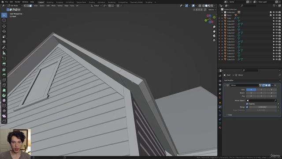This screenshot has height=159, width=282.
Task: Select the Select Box tool
Action: [4, 15]
